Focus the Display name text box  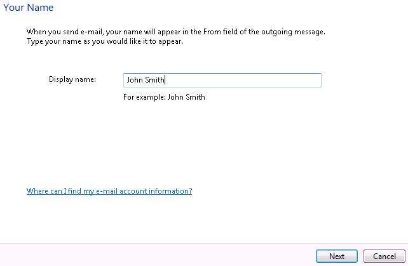[222, 80]
